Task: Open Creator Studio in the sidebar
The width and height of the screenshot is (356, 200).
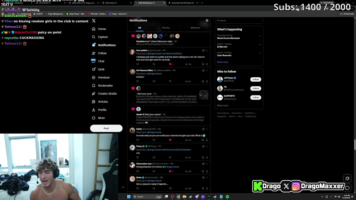Action: (104, 94)
